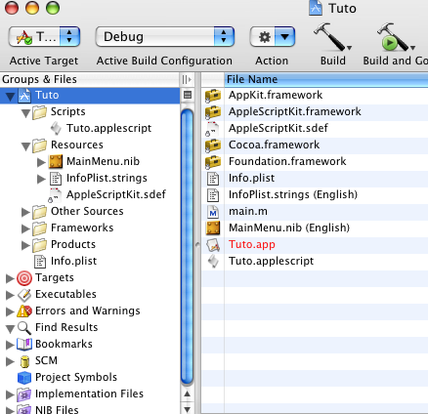
Task: Click the File Name column header
Action: (326, 79)
